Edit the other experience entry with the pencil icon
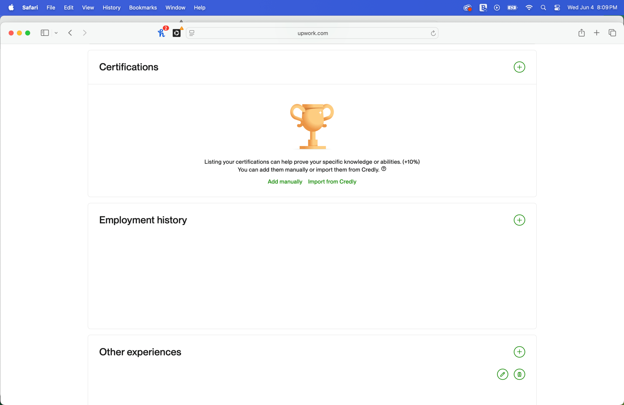 pyautogui.click(x=502, y=374)
